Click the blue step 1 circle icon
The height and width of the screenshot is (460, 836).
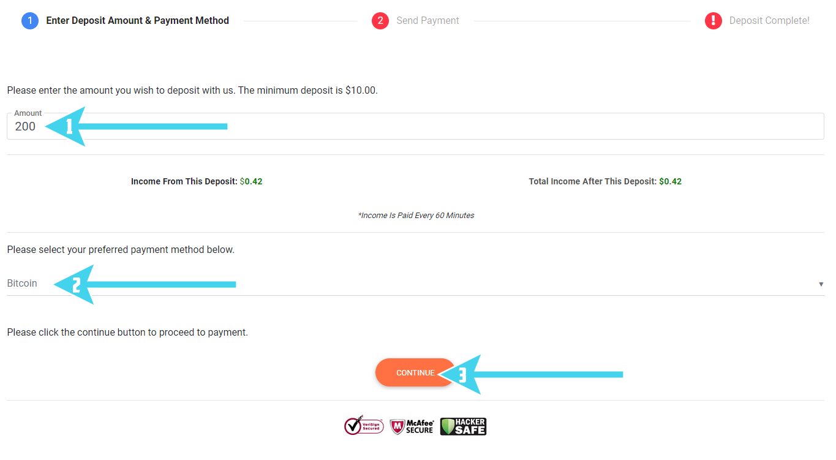point(30,21)
